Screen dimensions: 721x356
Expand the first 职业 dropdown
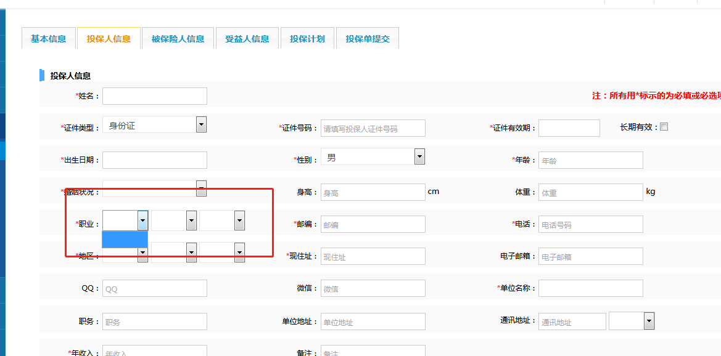point(143,220)
